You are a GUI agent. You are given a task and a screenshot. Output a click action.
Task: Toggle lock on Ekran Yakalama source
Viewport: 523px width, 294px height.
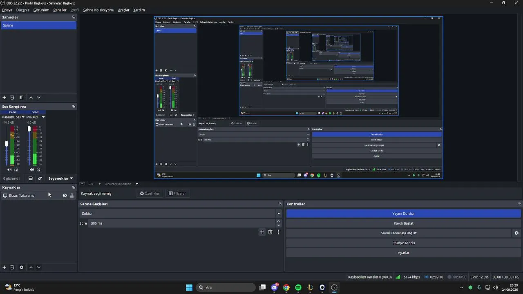pos(72,196)
